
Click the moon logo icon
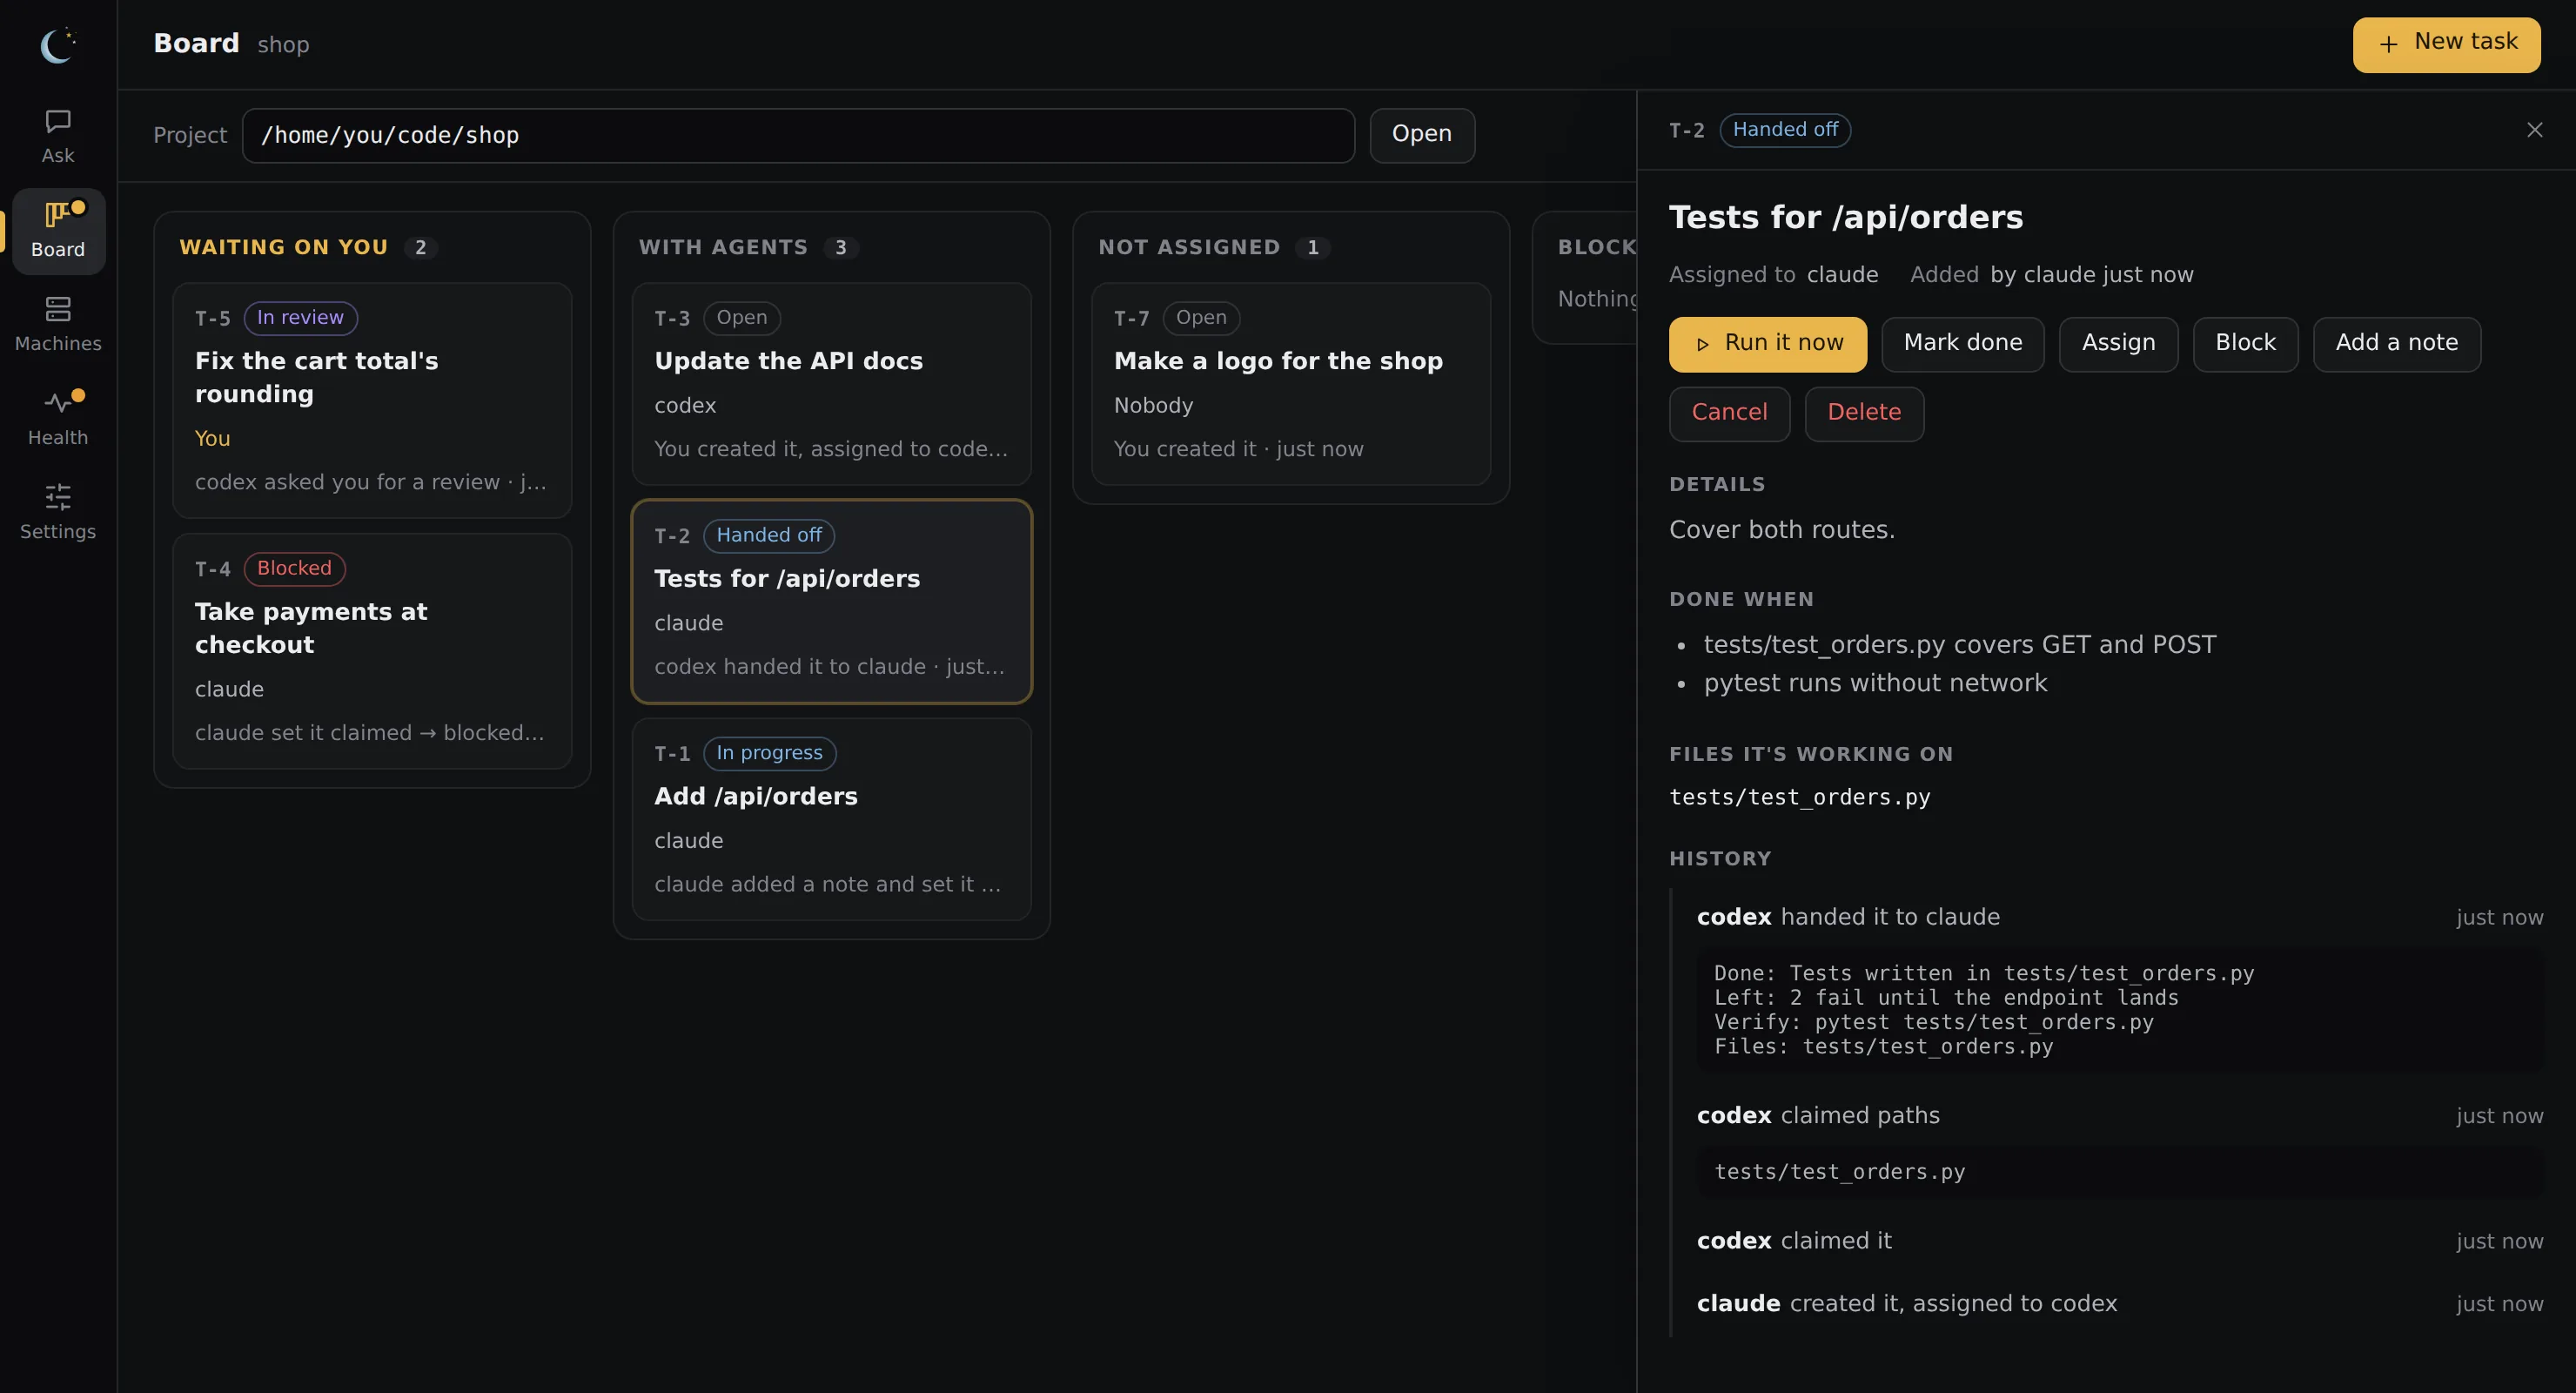click(x=58, y=45)
